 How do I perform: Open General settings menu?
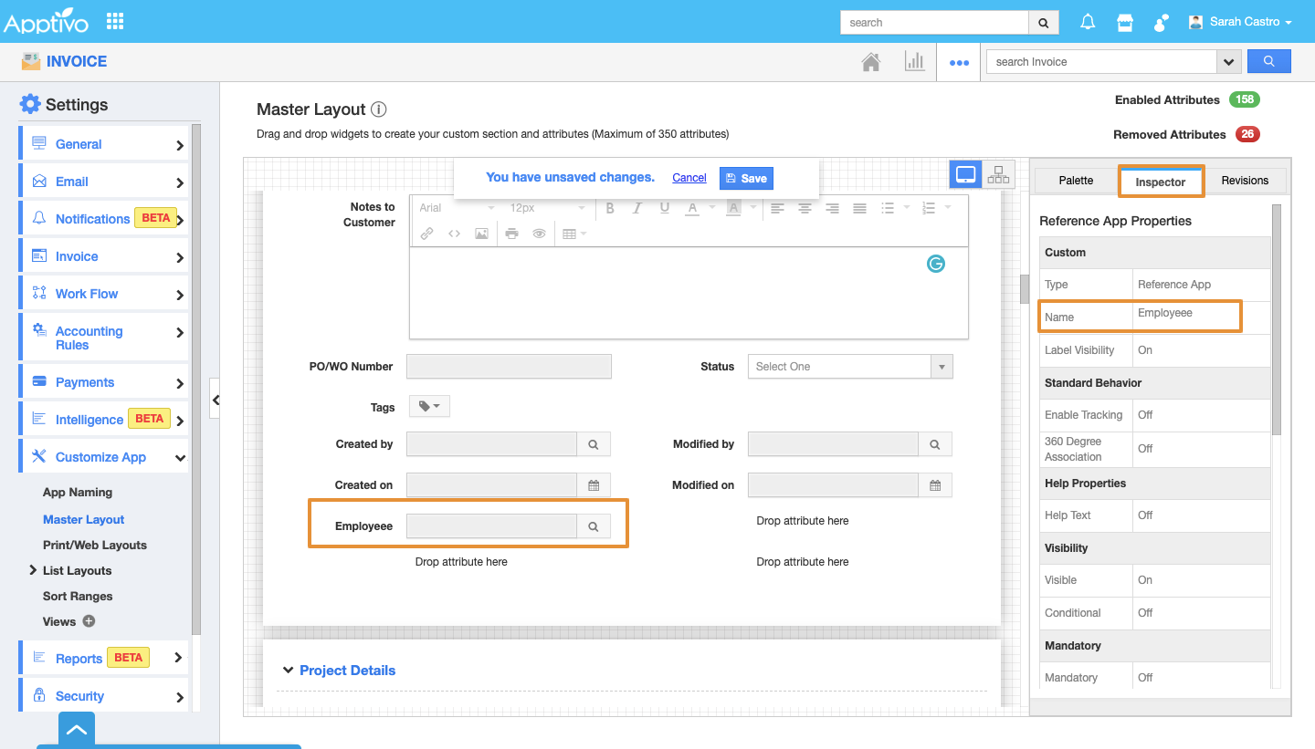point(103,144)
